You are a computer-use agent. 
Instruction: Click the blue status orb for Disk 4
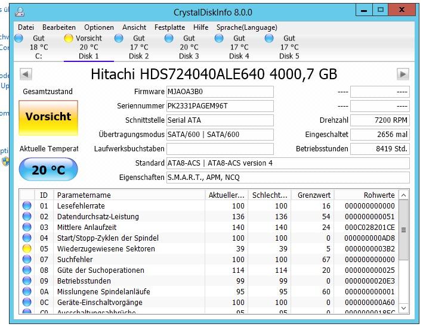219,38
